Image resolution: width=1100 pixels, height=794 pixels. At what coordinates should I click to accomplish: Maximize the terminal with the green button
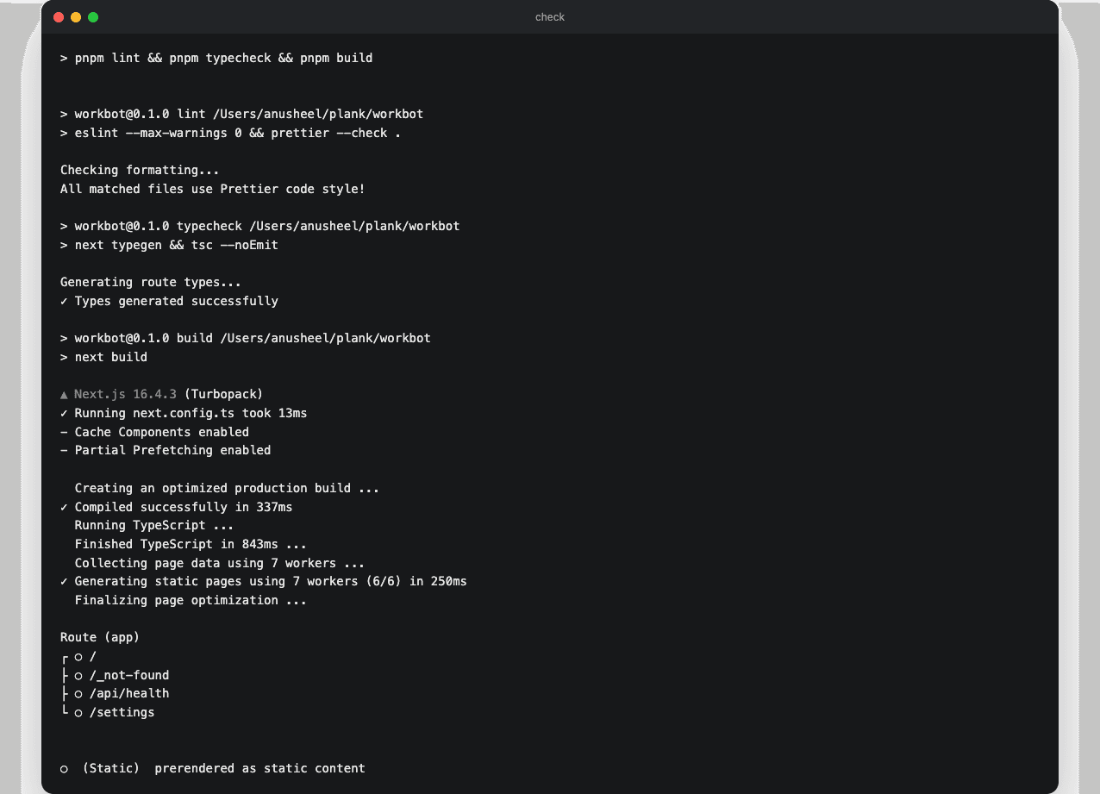(x=93, y=17)
